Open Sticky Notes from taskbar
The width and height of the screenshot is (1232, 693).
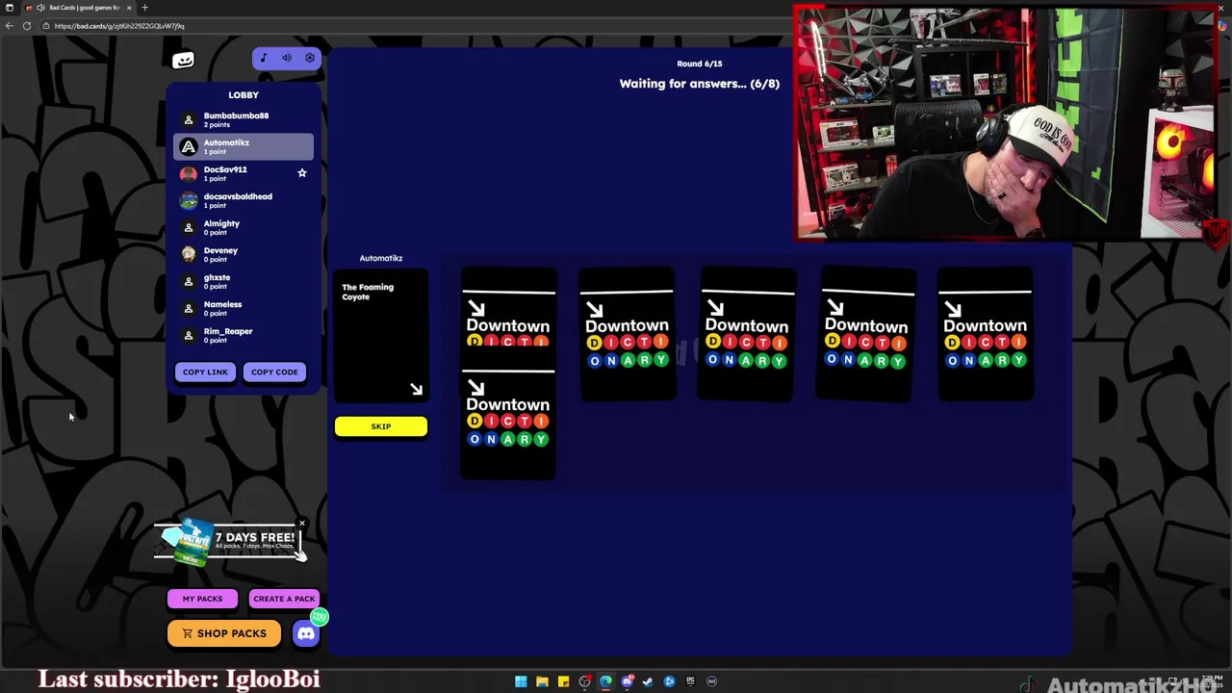pyautogui.click(x=563, y=681)
